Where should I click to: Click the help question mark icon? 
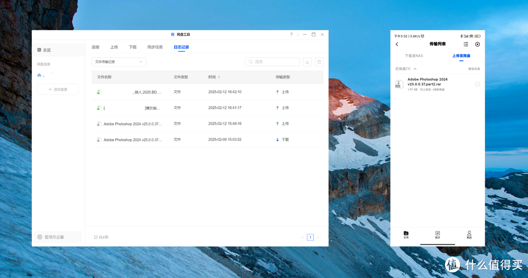291,35
